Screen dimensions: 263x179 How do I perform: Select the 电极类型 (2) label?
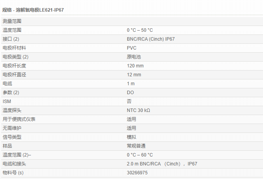pyautogui.click(x=16, y=57)
